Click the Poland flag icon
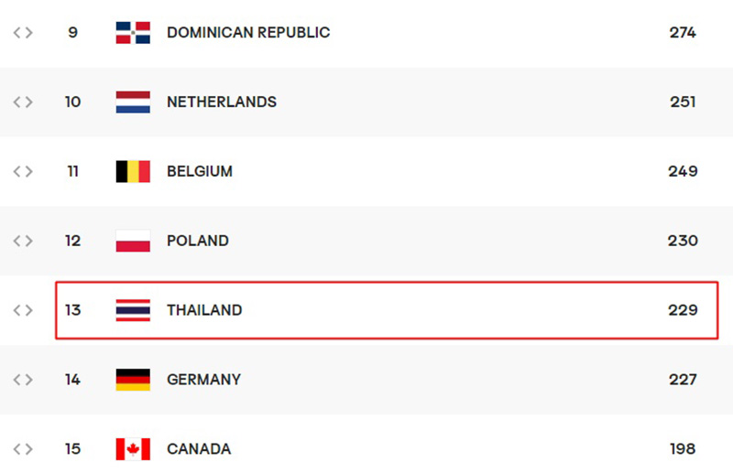The image size is (733, 473). tap(133, 242)
